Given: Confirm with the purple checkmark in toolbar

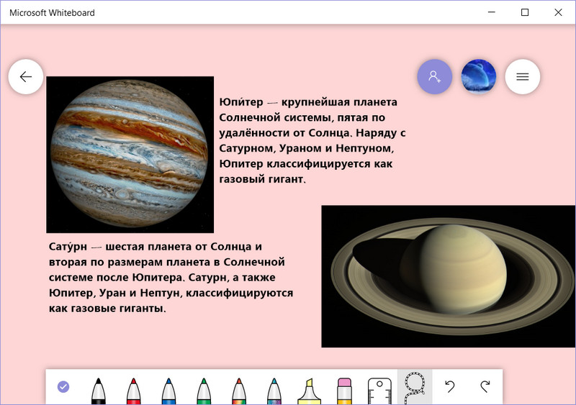Looking at the screenshot, I should point(63,386).
